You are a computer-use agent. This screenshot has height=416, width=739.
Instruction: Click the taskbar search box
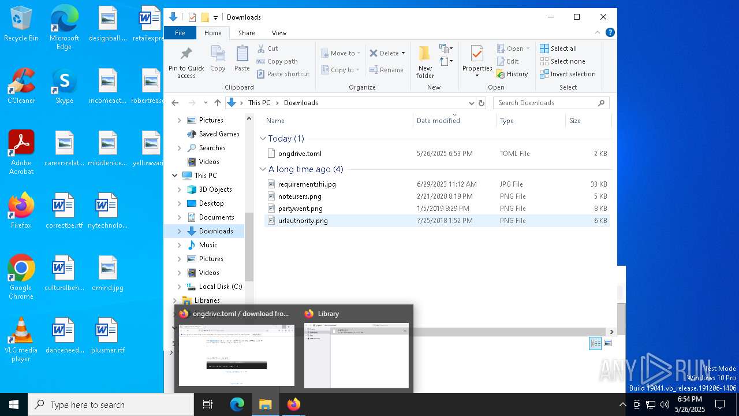click(111, 404)
